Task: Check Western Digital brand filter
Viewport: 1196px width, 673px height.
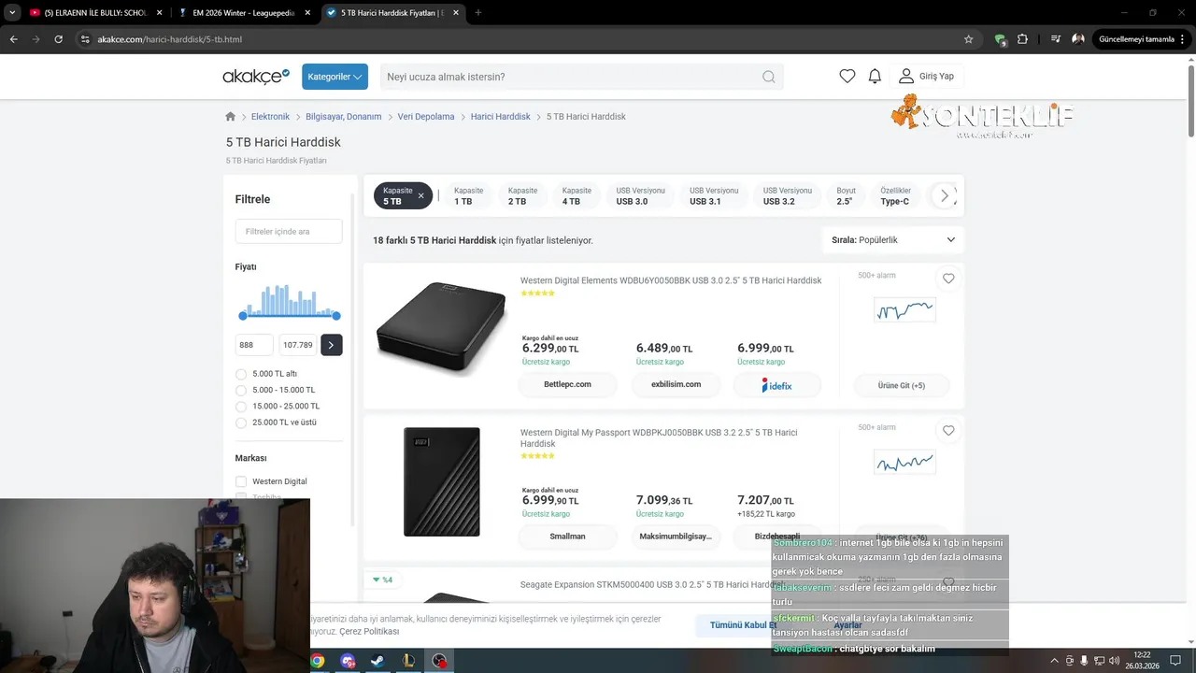Action: (241, 481)
